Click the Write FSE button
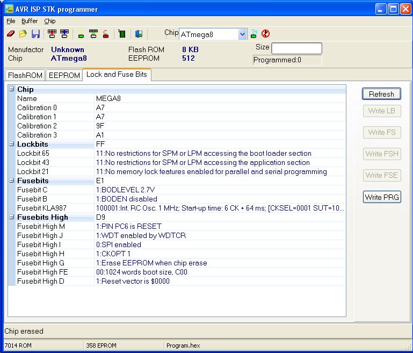 pos(382,176)
